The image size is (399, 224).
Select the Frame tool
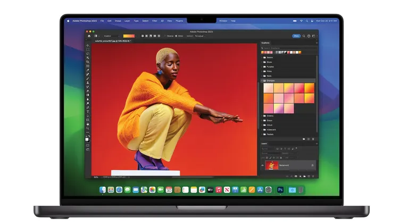[x=88, y=66]
